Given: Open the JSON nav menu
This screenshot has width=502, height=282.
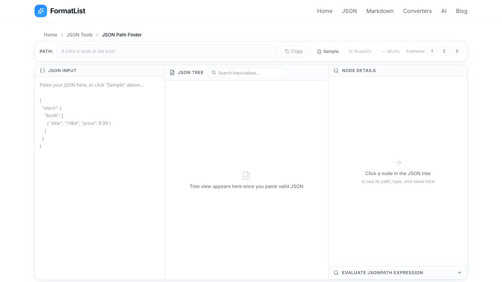Looking at the screenshot, I should [x=349, y=11].
